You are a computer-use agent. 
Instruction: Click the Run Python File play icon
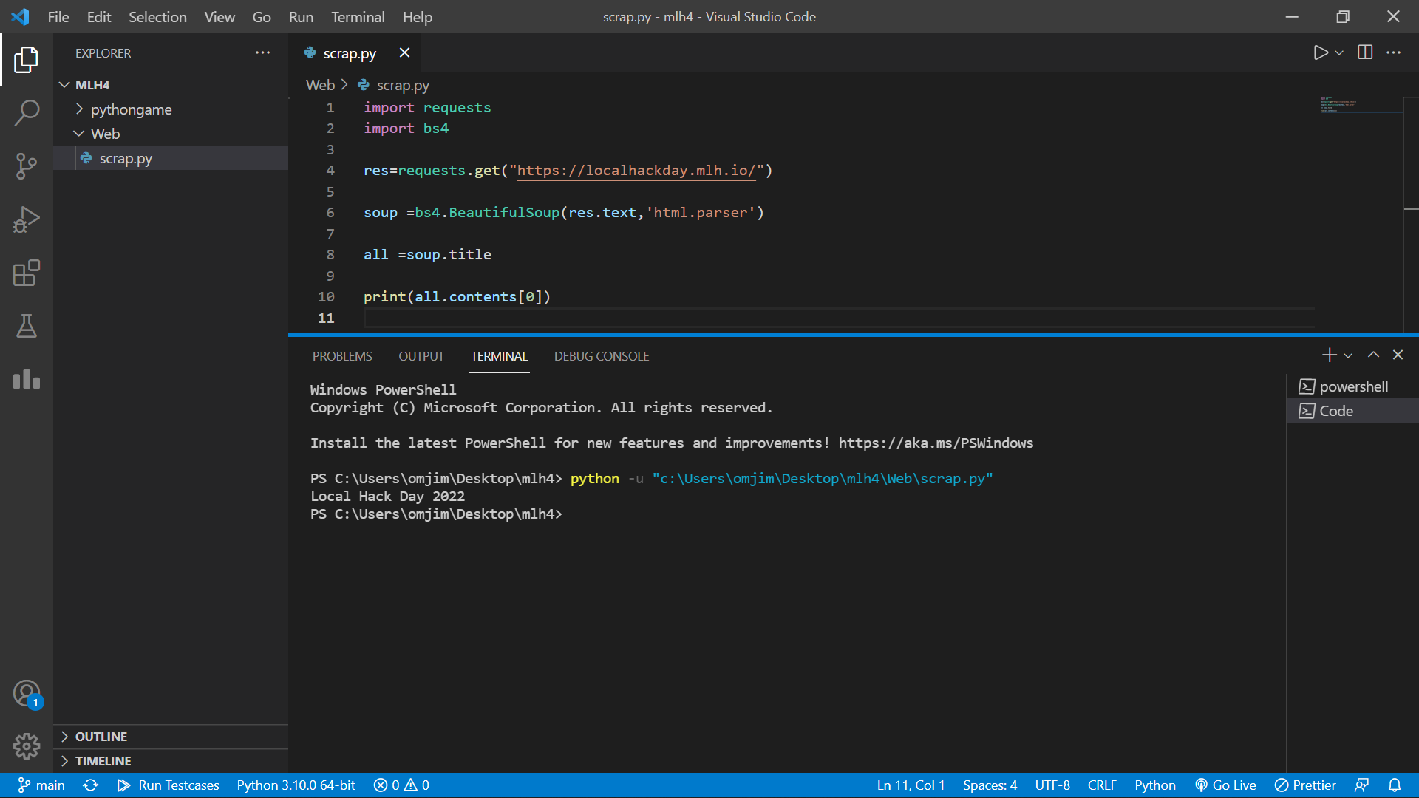[1321, 52]
